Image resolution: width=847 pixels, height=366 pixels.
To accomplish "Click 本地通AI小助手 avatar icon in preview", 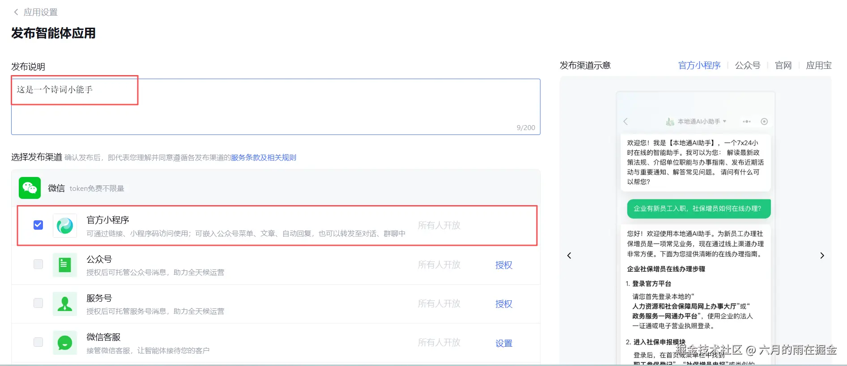I will point(670,122).
